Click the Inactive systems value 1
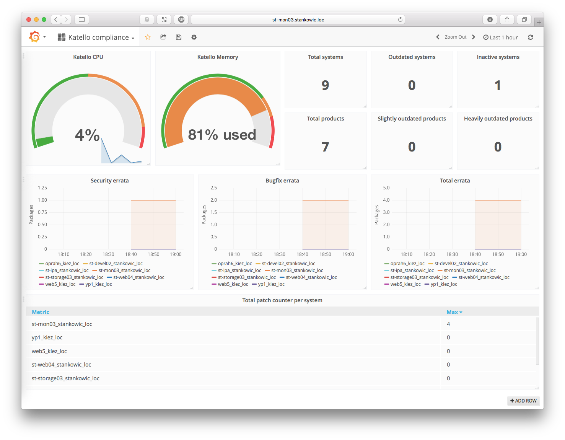 click(498, 85)
